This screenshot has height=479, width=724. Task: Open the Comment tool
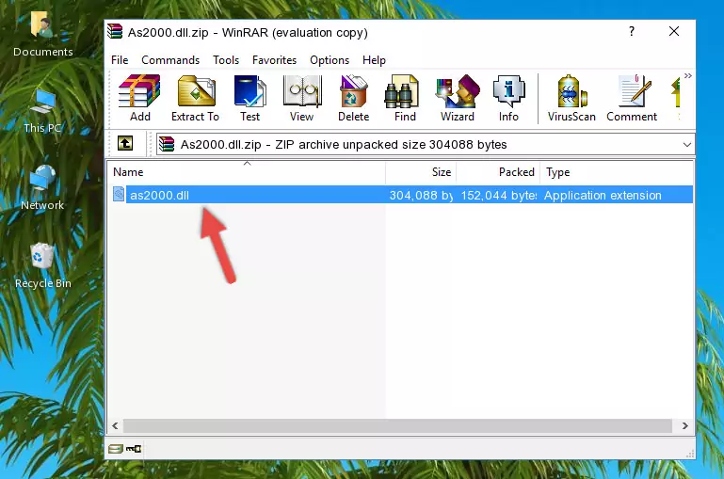coord(632,98)
